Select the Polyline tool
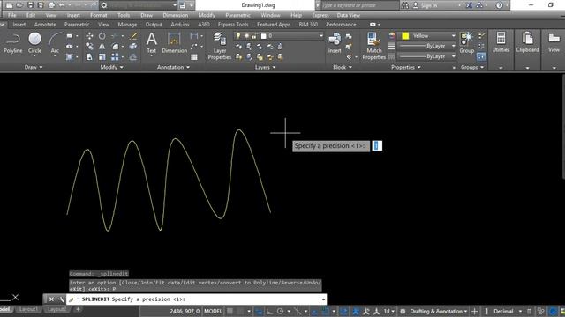 13,43
